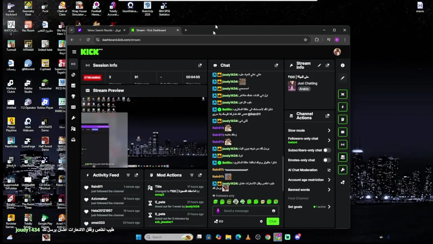Viewport: 433px width, 244px height.
Task: Click Rain911 in Activity Feed
Action: (x=97, y=187)
